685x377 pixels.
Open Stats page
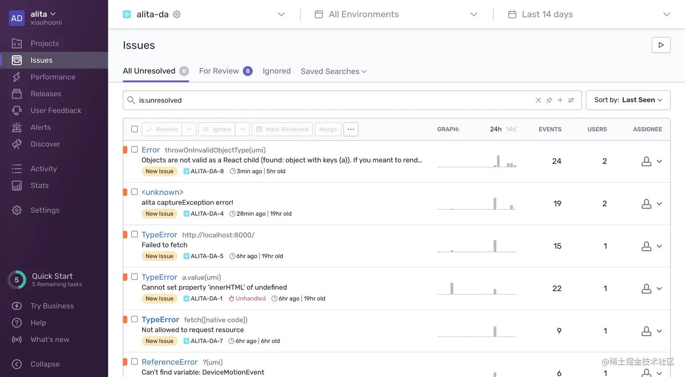(39, 185)
